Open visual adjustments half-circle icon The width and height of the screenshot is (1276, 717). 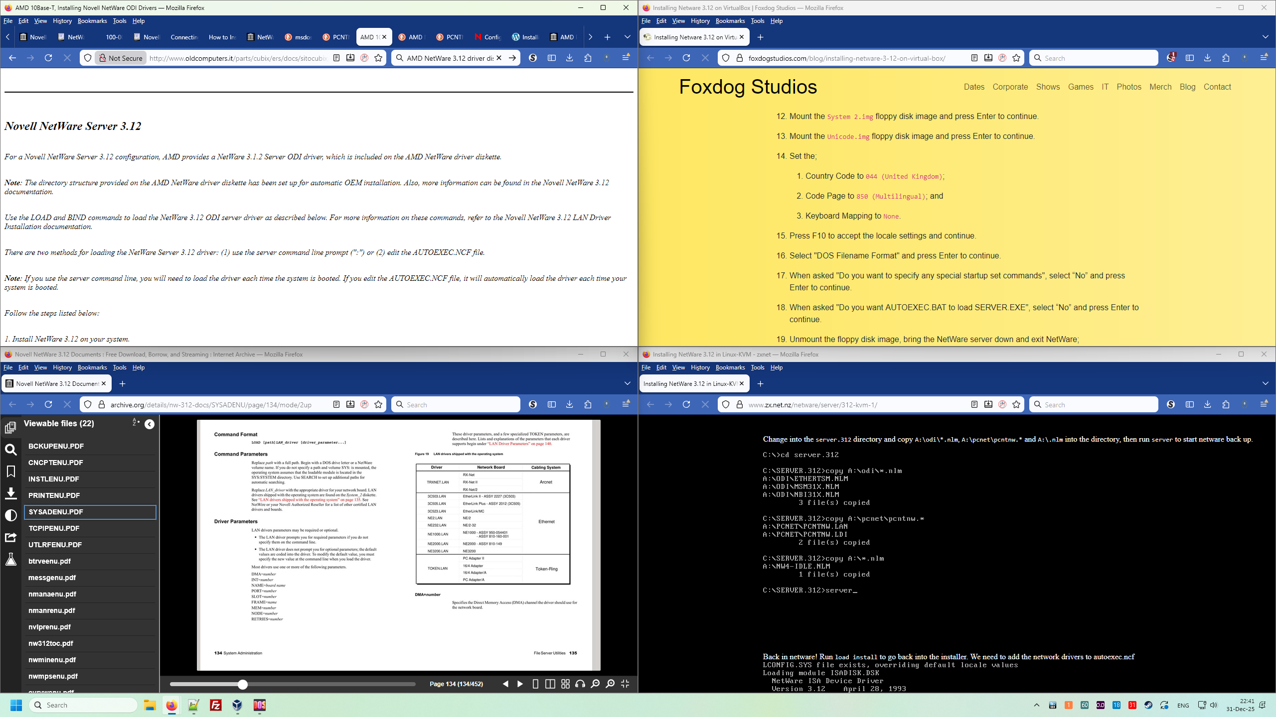click(10, 515)
